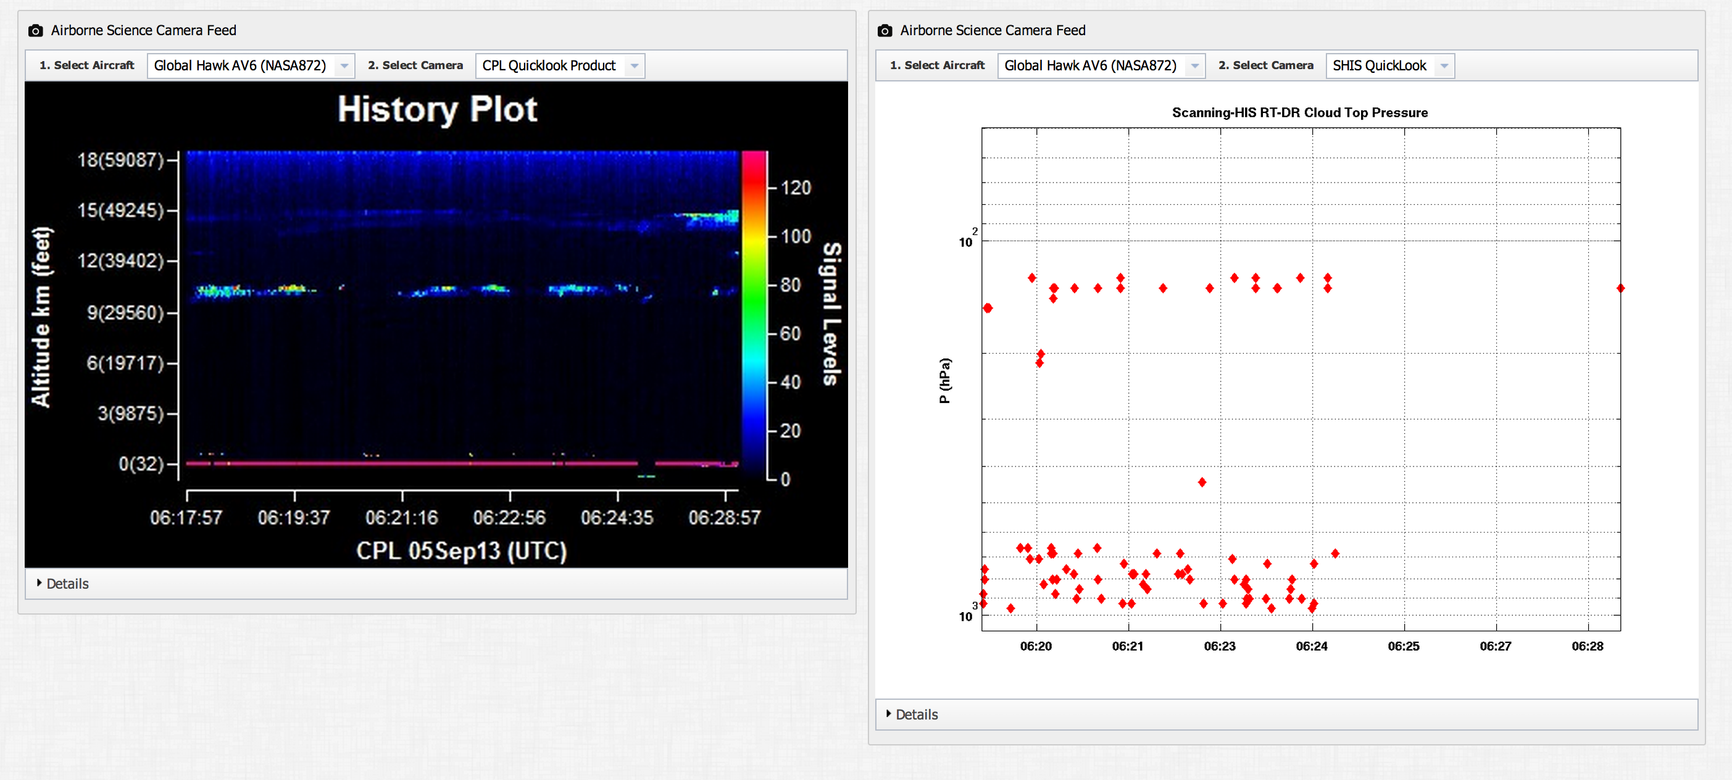Click camera icon in left feed header
The height and width of the screenshot is (780, 1732).
click(x=36, y=30)
